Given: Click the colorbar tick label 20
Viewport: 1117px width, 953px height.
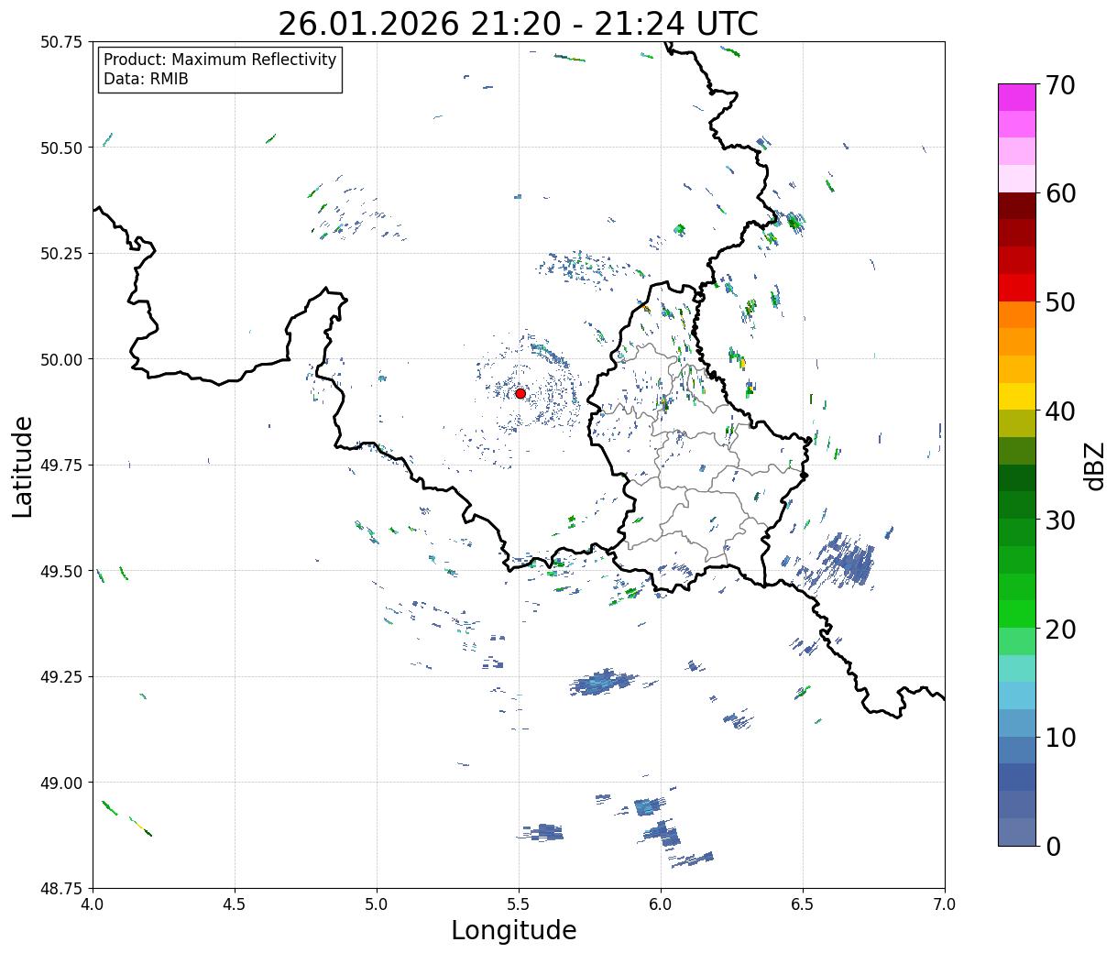Looking at the screenshot, I should pyautogui.click(x=1060, y=630).
